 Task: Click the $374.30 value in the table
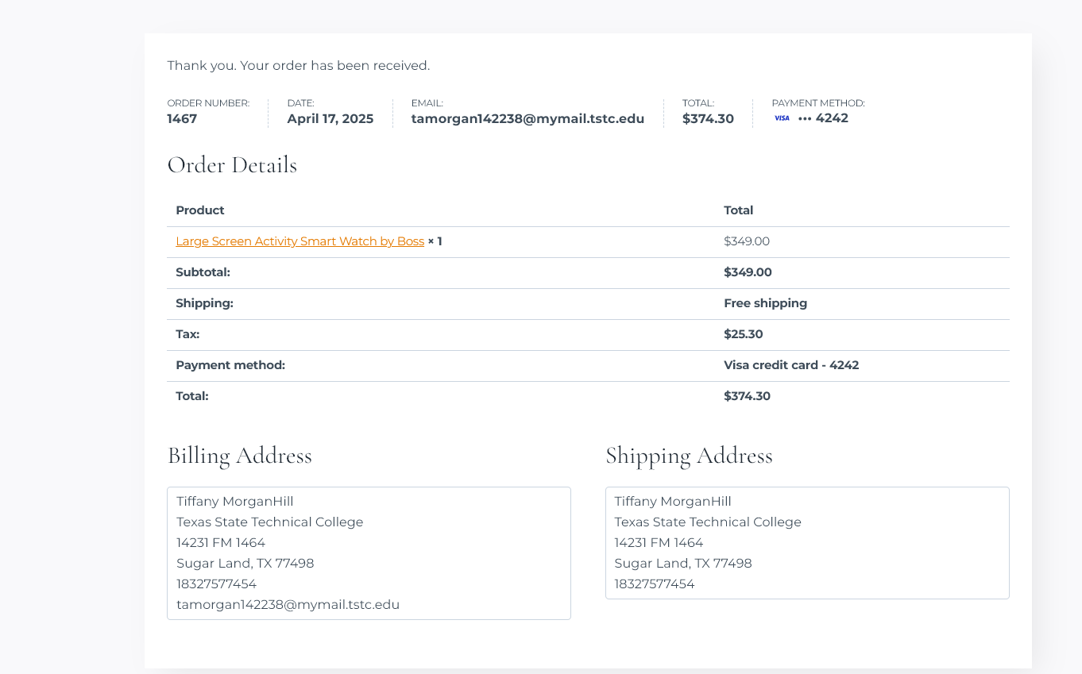pyautogui.click(x=747, y=396)
